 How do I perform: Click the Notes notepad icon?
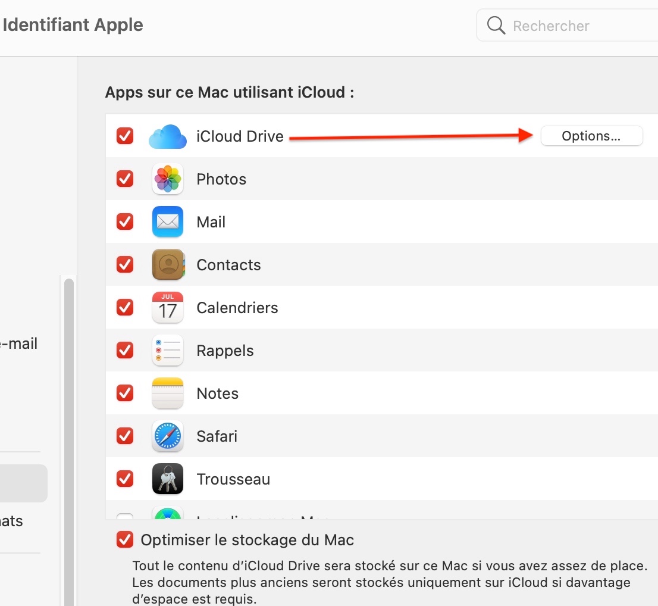coord(167,393)
